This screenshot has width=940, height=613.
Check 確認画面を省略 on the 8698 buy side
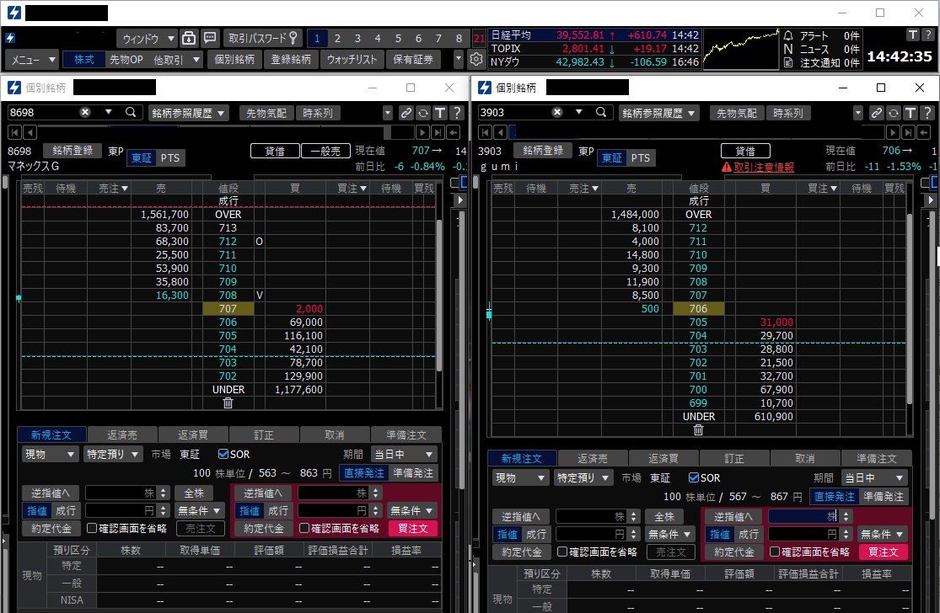tap(304, 528)
